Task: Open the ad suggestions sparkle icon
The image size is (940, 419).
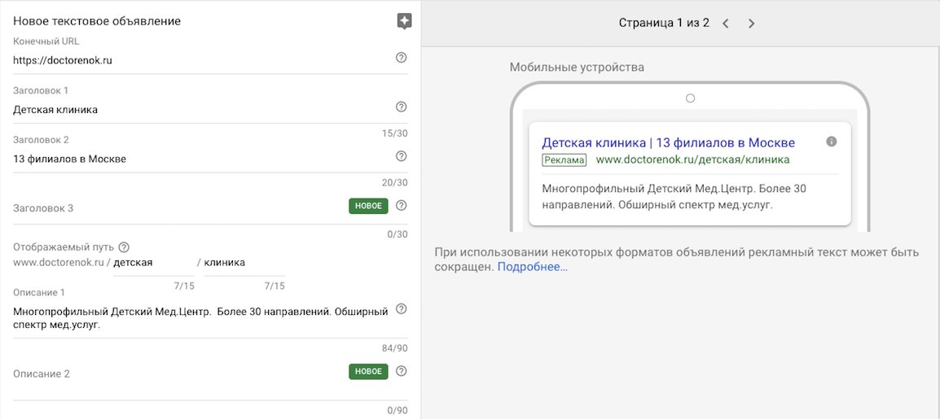Action: (x=405, y=21)
